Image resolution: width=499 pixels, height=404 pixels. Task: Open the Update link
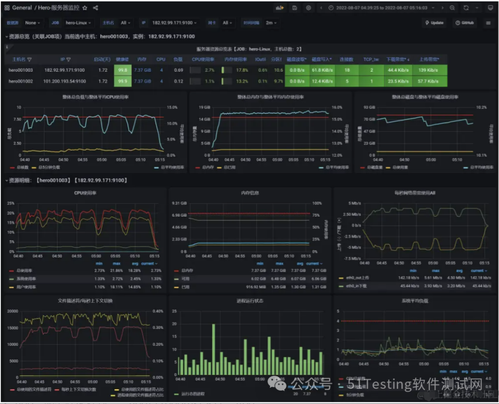[434, 23]
